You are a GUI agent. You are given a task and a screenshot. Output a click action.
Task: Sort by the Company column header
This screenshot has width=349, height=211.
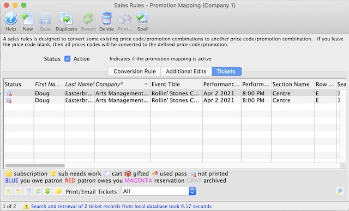122,85
